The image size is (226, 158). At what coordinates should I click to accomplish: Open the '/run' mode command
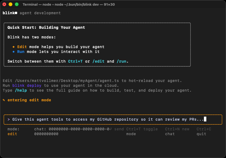coord(122,61)
